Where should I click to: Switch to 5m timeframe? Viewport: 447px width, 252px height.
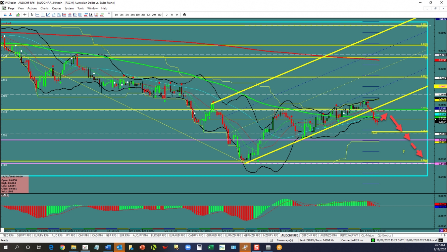(127, 15)
